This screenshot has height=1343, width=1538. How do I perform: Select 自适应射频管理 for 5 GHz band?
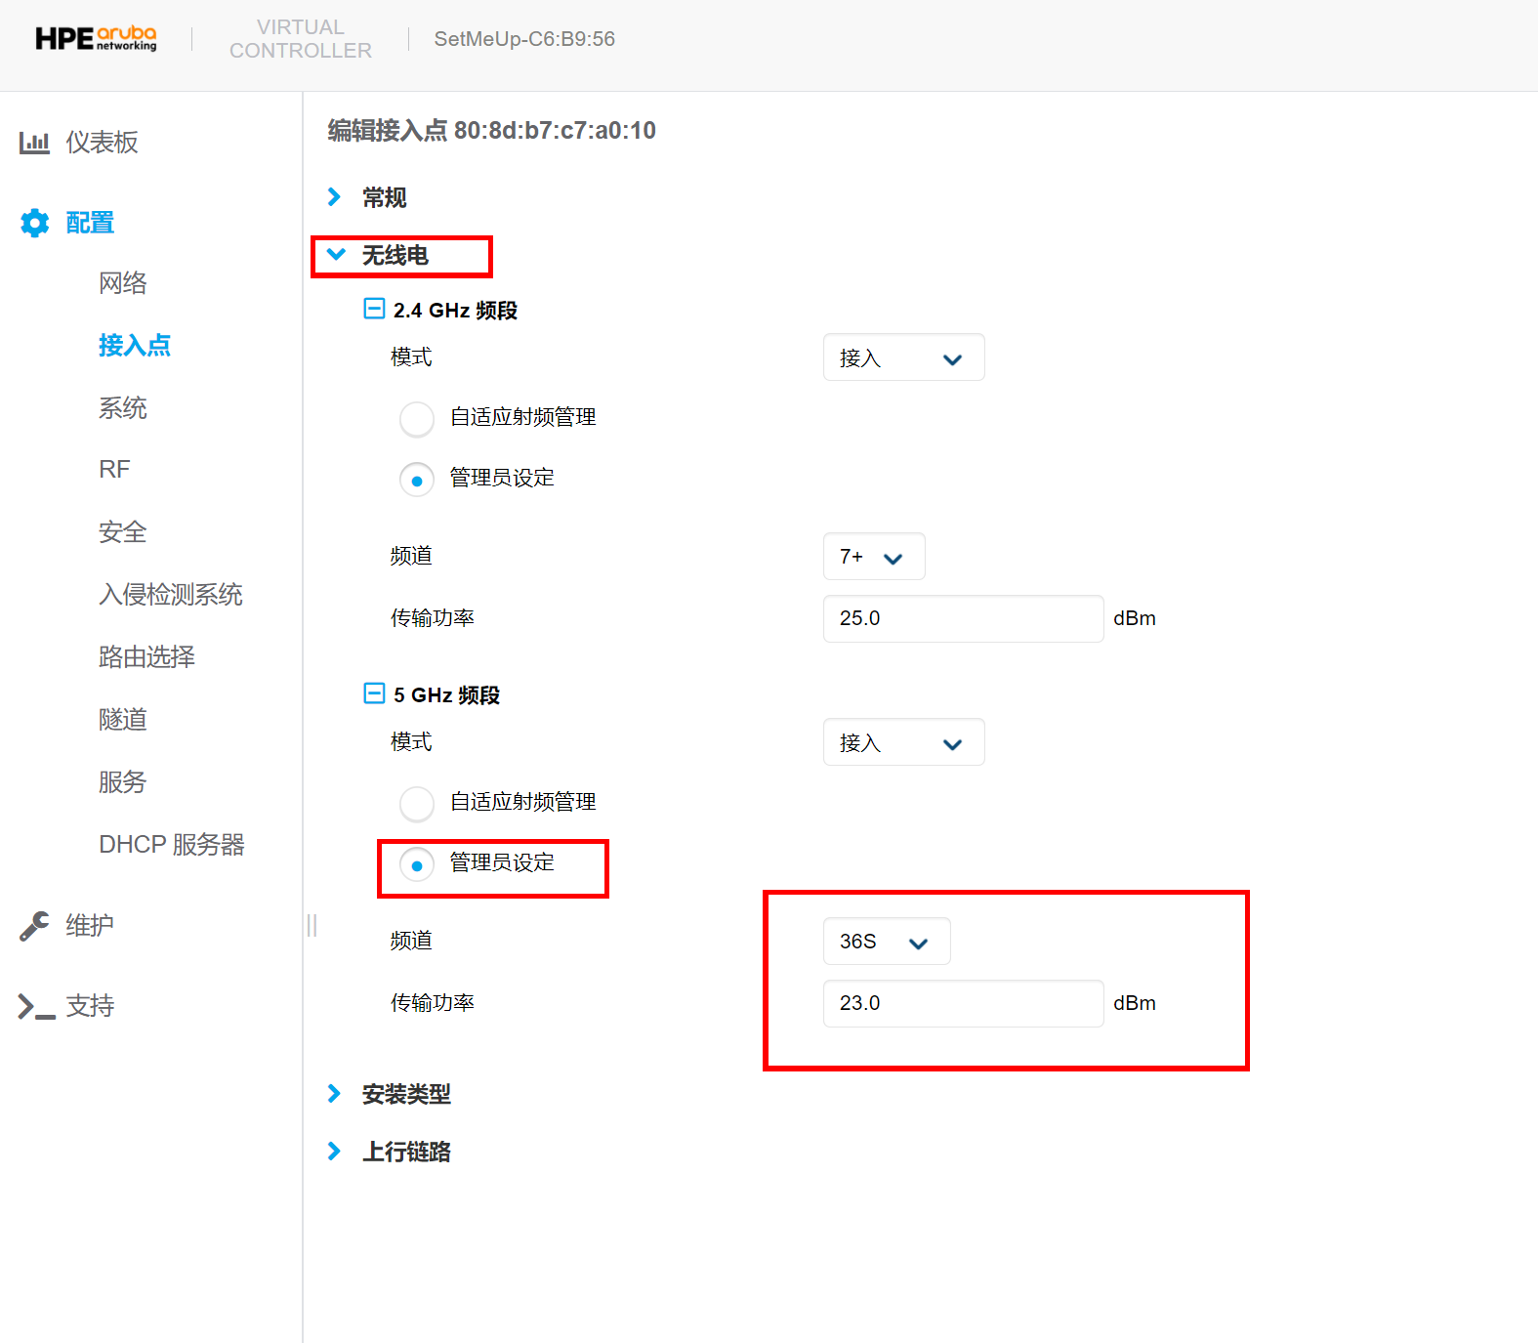coord(417,804)
